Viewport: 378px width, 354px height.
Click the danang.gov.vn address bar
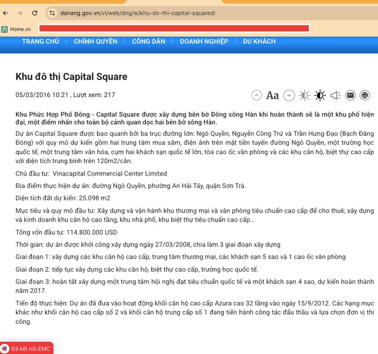pyautogui.click(x=177, y=12)
